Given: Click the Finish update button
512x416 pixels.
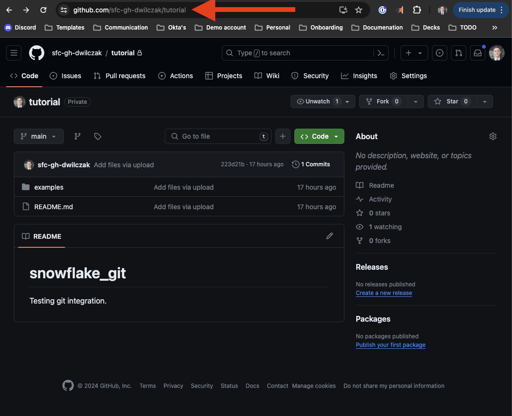Looking at the screenshot, I should click(x=481, y=10).
